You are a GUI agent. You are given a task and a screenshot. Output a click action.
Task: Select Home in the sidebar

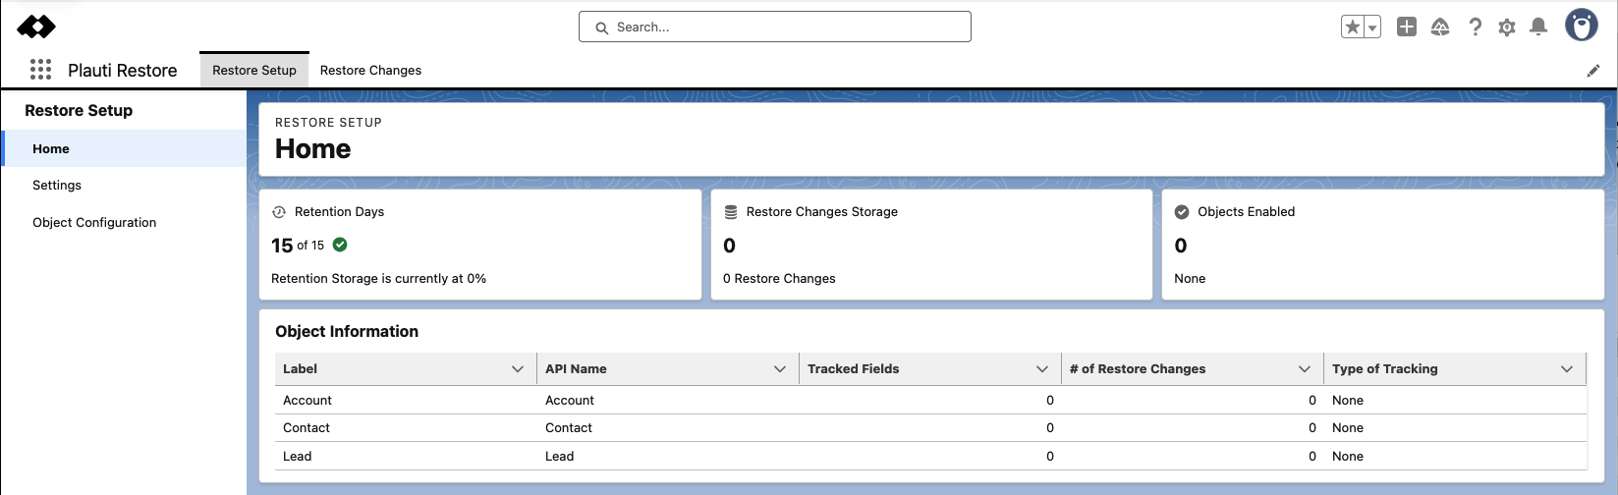pyautogui.click(x=124, y=148)
